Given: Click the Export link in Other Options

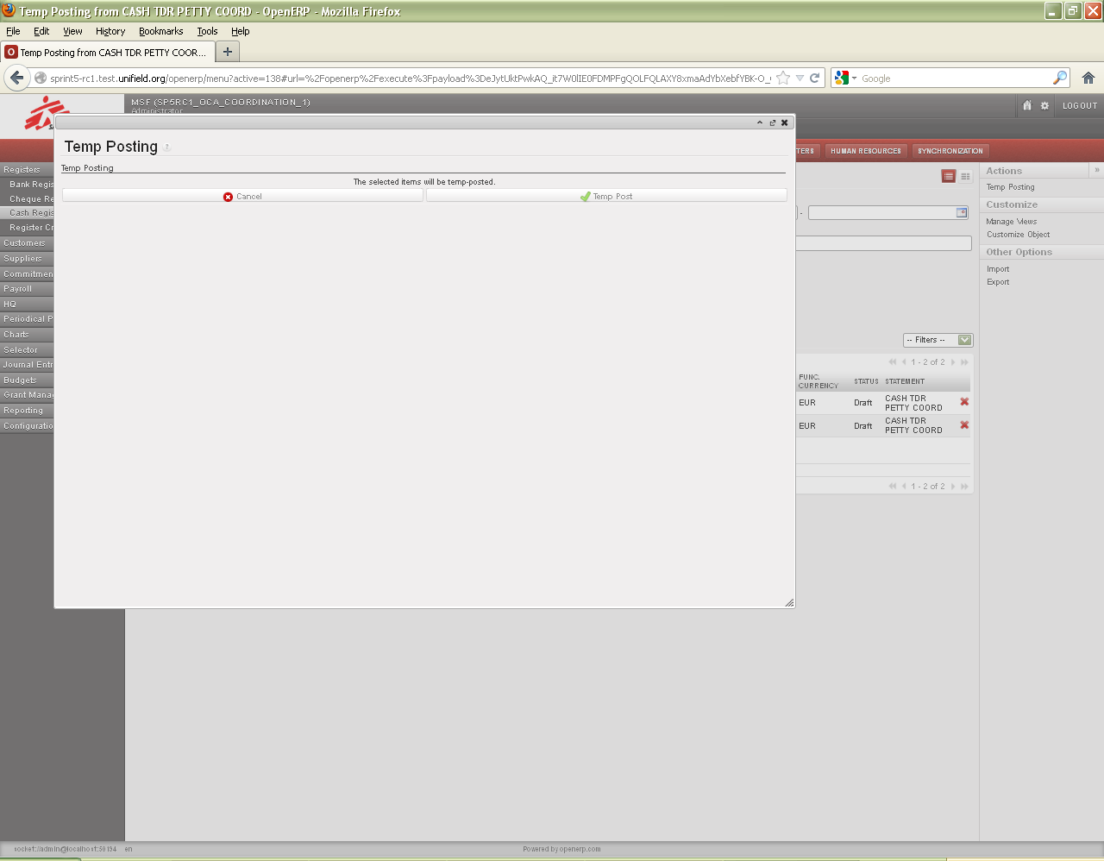Looking at the screenshot, I should pos(998,282).
